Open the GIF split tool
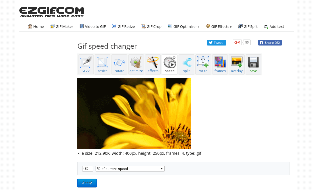 pos(186,64)
